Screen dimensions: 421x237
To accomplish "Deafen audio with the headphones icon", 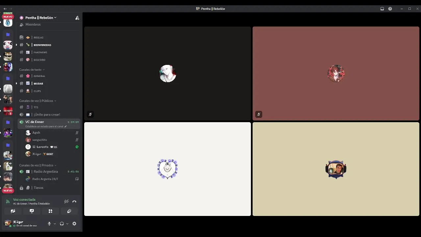I will coord(62,224).
